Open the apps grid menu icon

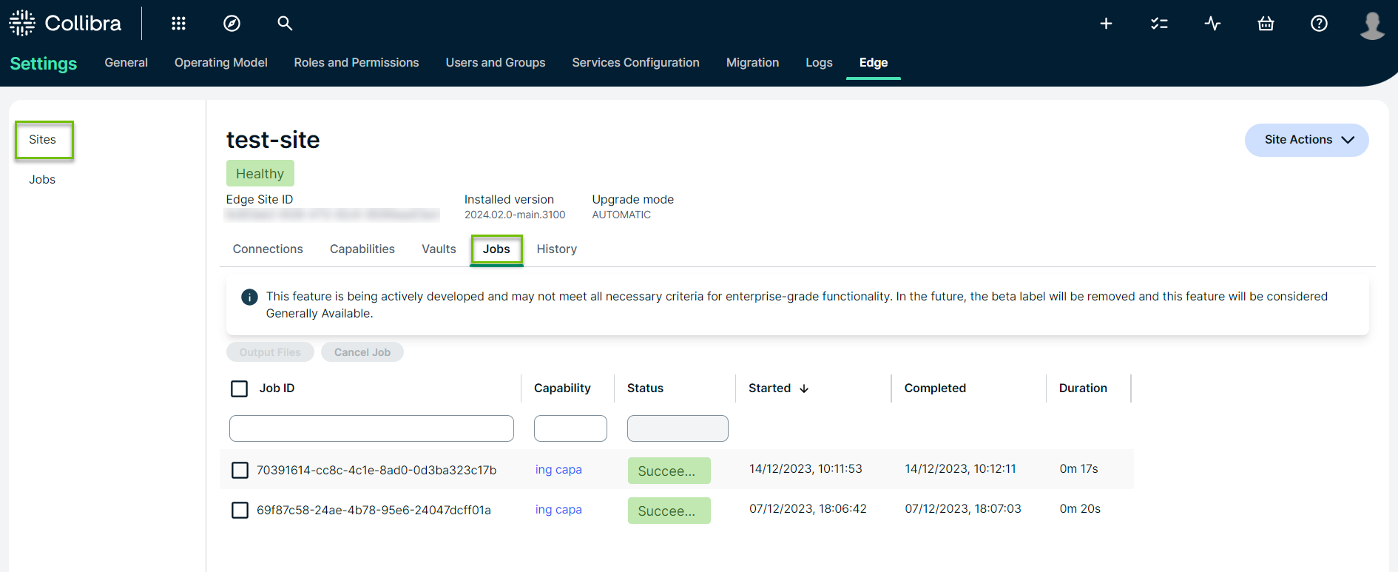[178, 24]
